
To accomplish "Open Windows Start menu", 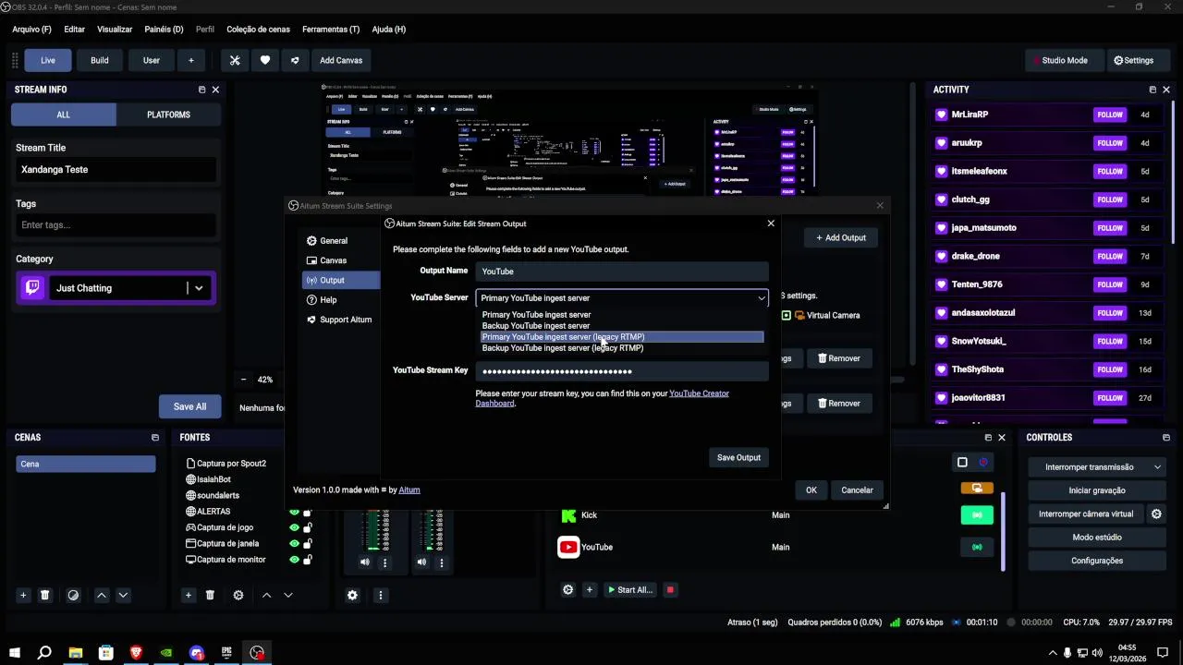I will (15, 653).
